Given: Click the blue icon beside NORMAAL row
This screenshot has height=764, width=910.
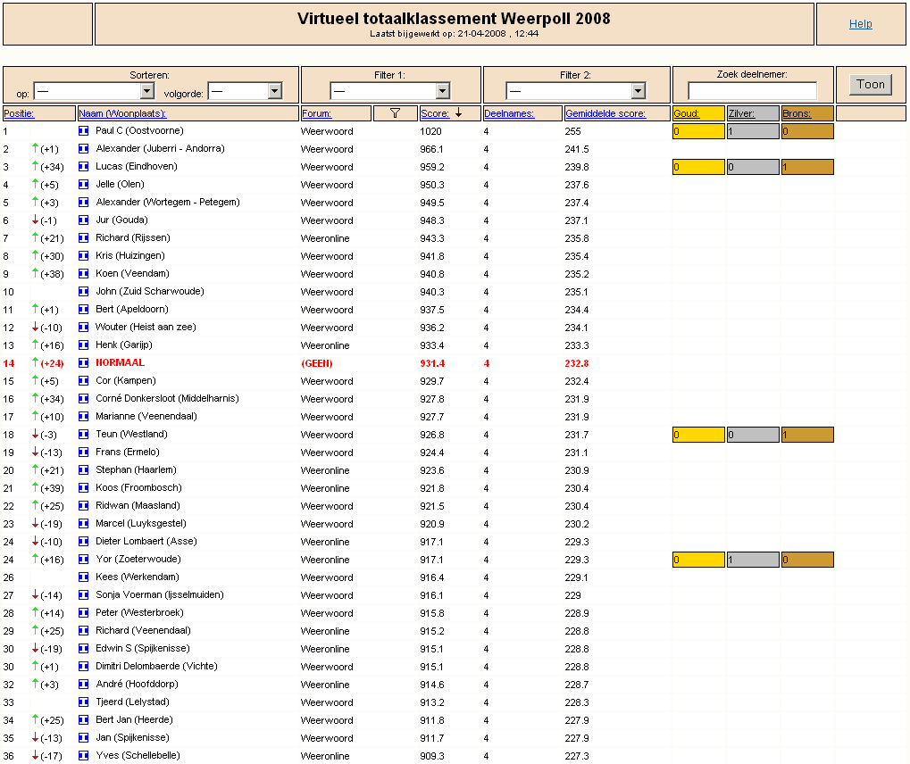Looking at the screenshot, I should tap(84, 363).
